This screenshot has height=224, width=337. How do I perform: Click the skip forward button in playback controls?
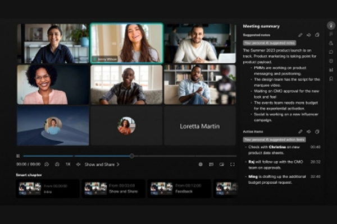pos(57,165)
